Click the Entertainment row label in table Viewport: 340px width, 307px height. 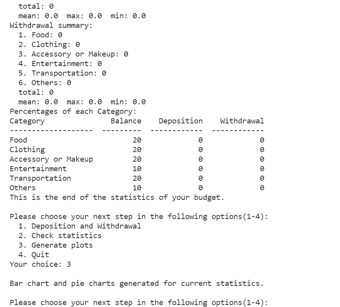[x=38, y=169]
